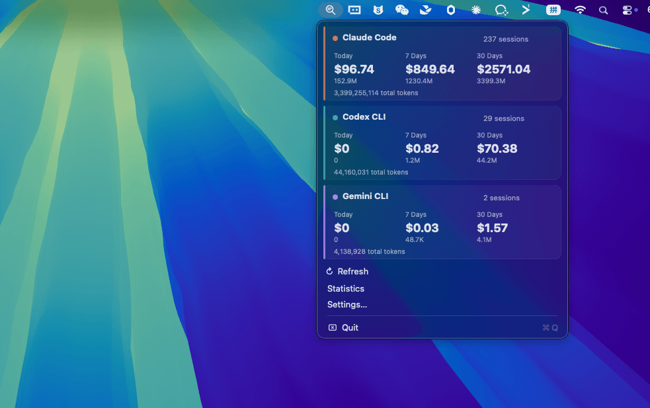Click the 7-day cost $849.64
Image resolution: width=650 pixels, height=408 pixels.
coord(430,69)
